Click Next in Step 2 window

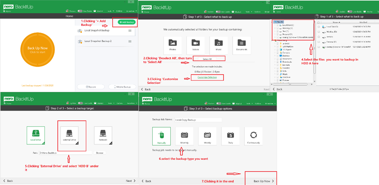131,181
